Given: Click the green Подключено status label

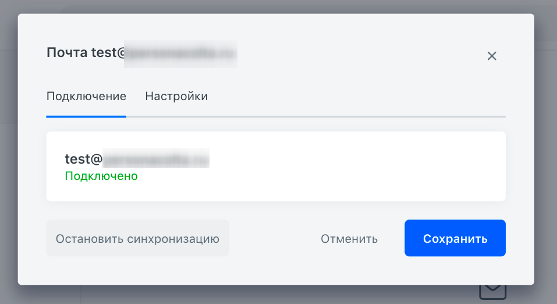Looking at the screenshot, I should [101, 176].
